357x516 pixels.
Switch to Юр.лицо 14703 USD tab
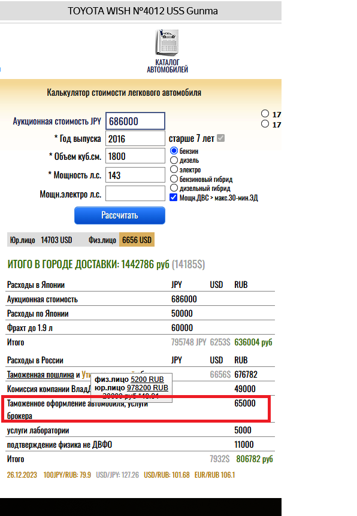pyautogui.click(x=41, y=240)
